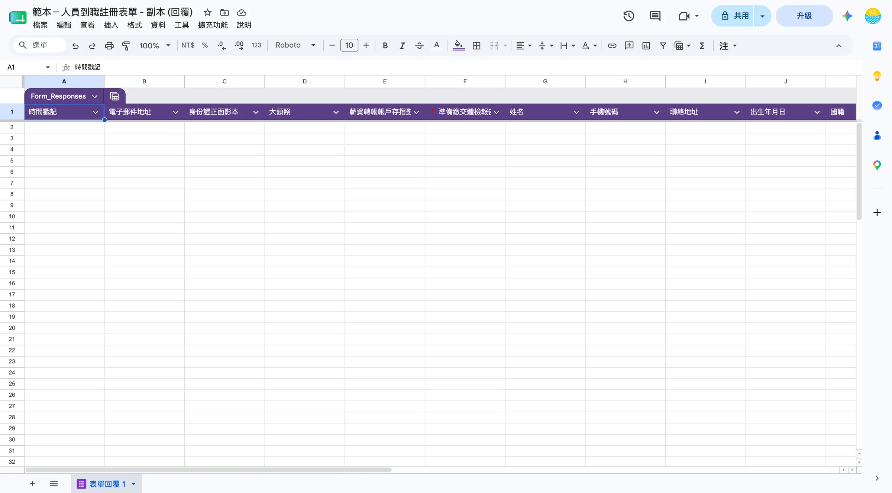Open the share options dropdown arrow
Viewport: 892px width, 493px height.
pyautogui.click(x=762, y=16)
